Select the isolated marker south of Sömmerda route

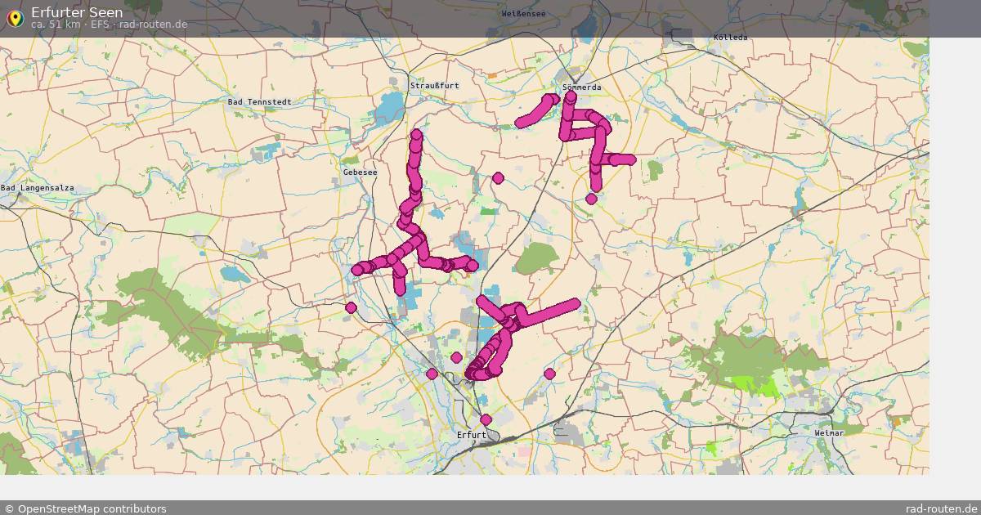pos(591,199)
